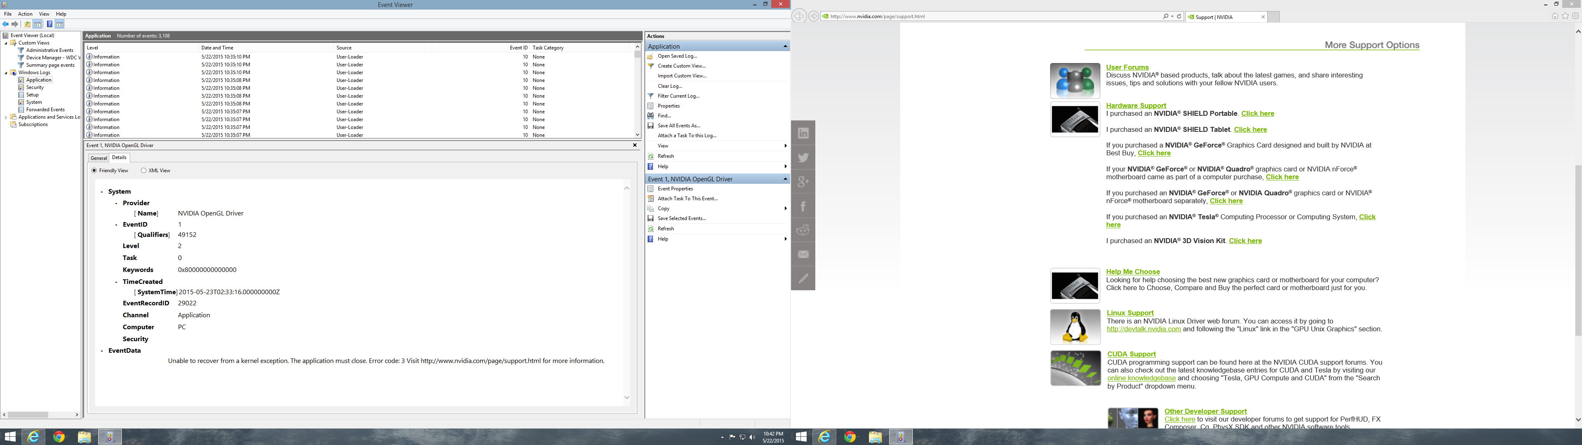Select Subscriptions in the console tree
The height and width of the screenshot is (445, 1582).
click(x=33, y=124)
